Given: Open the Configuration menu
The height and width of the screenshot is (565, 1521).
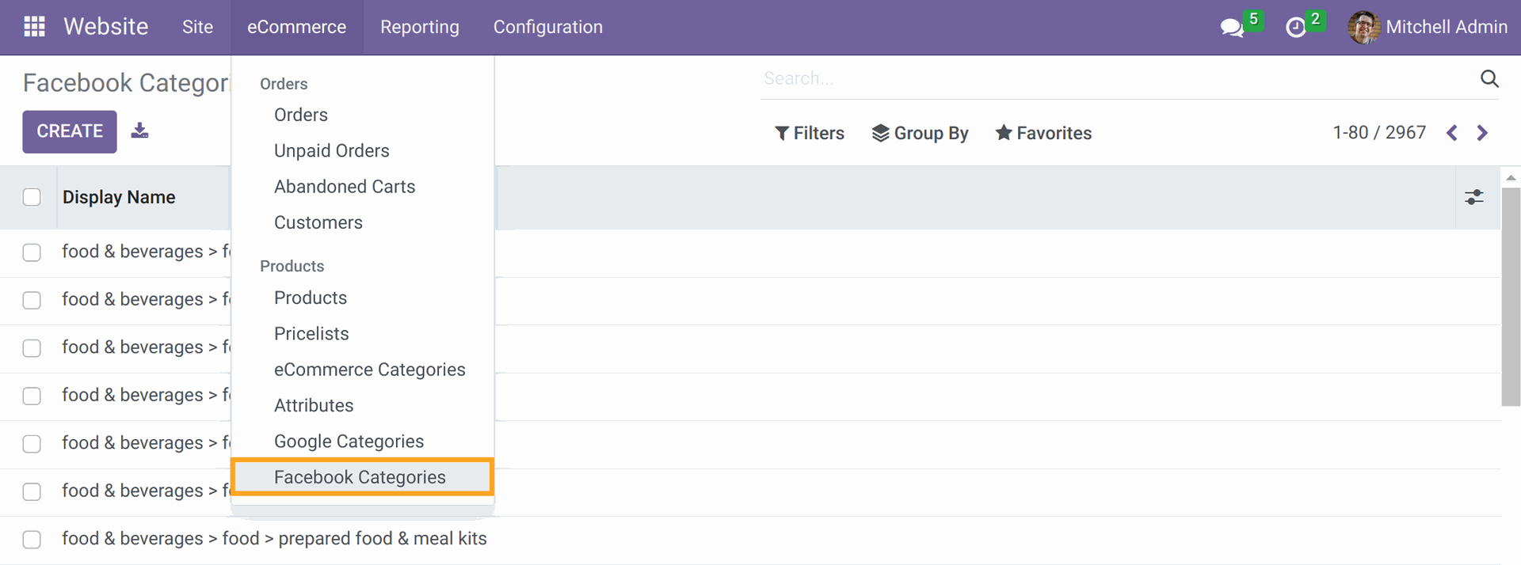Looking at the screenshot, I should click(x=548, y=27).
